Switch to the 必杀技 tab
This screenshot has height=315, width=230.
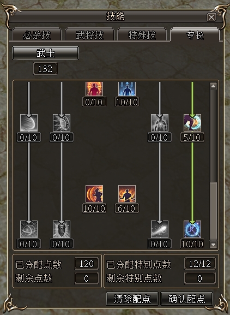[x=37, y=35]
